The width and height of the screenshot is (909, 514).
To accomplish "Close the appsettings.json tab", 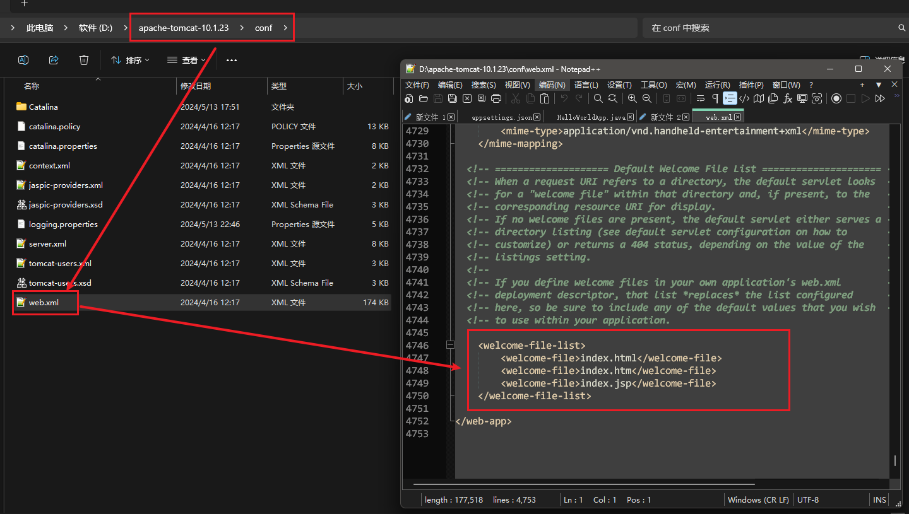I will click(x=537, y=117).
